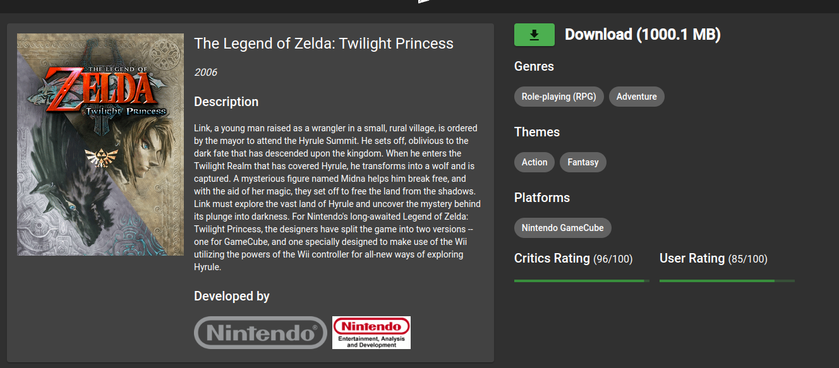The height and width of the screenshot is (368, 839).
Task: Click the green download icon
Action: tap(534, 35)
